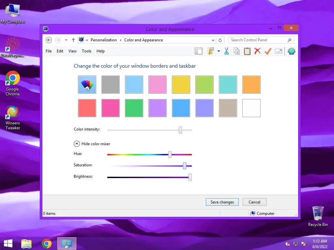Go up one level with Up arrow
This screenshot has width=334, height=250.
(73, 40)
